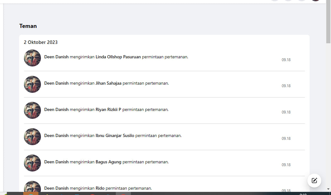Select Deen Danish name in first entry
Viewport: 331px width, 195px height.
pos(56,57)
